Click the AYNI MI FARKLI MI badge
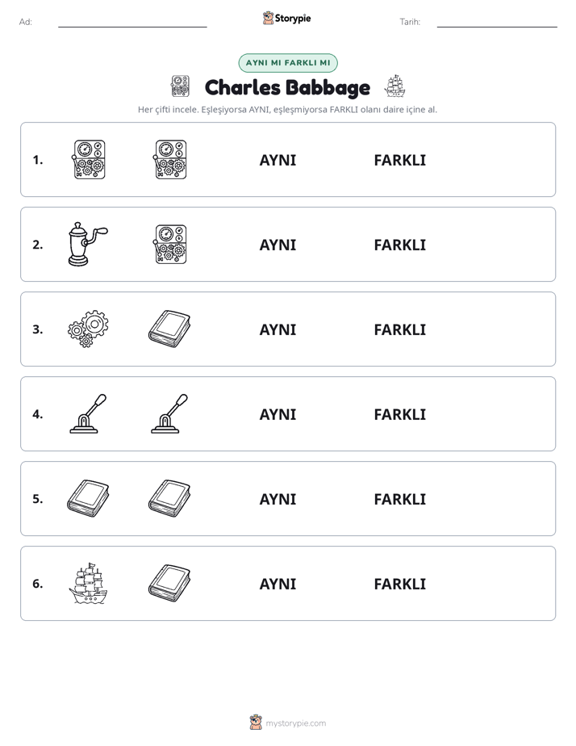 (x=288, y=63)
